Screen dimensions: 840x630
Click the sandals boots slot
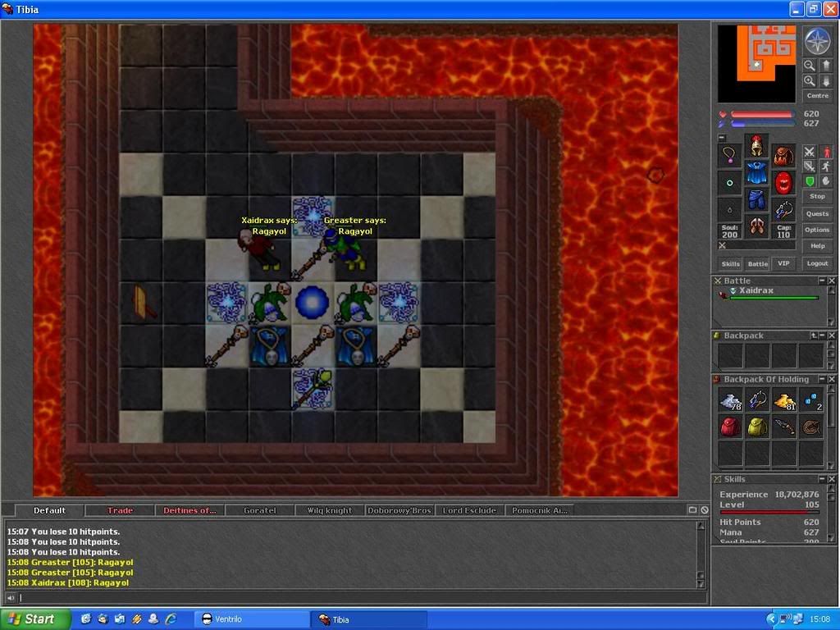pos(756,226)
